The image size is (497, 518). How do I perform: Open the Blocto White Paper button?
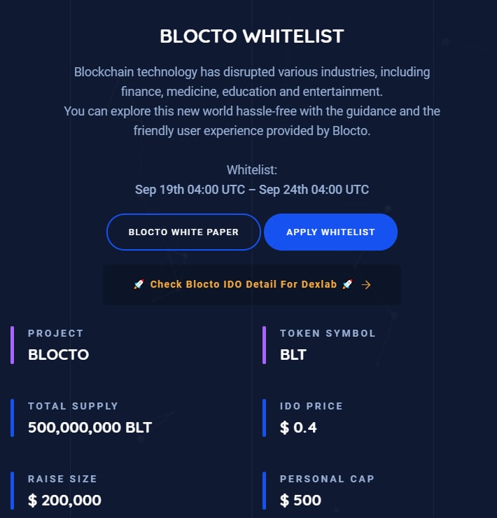(183, 232)
